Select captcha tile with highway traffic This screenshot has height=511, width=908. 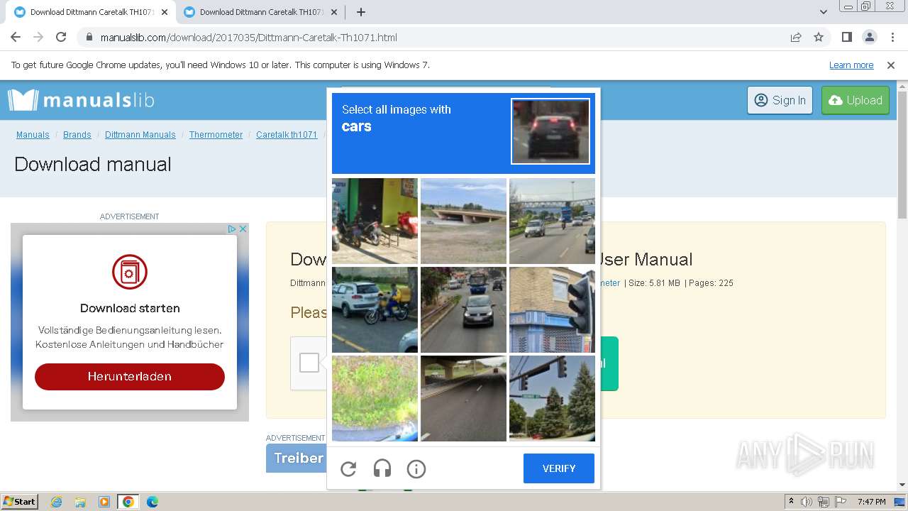pos(552,221)
